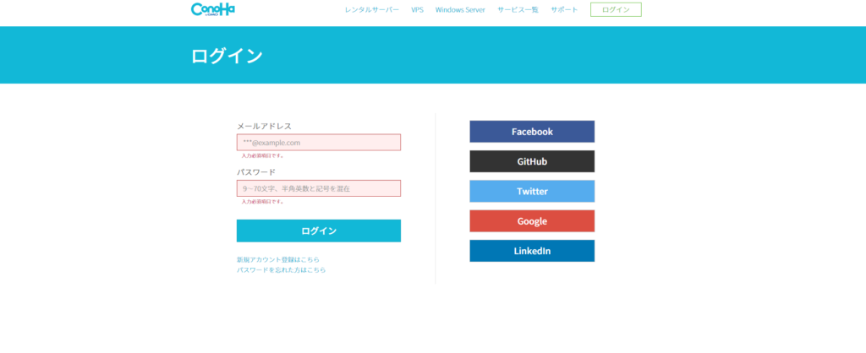Sign in with LinkedIn

click(x=532, y=251)
